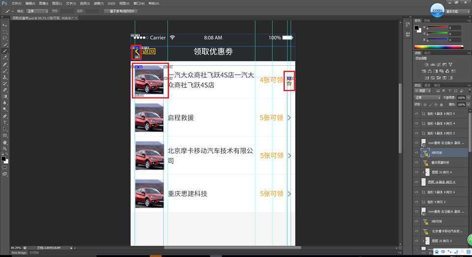Filter layers by type layers icon
Viewport: 472px width, 257px height.
click(450, 91)
